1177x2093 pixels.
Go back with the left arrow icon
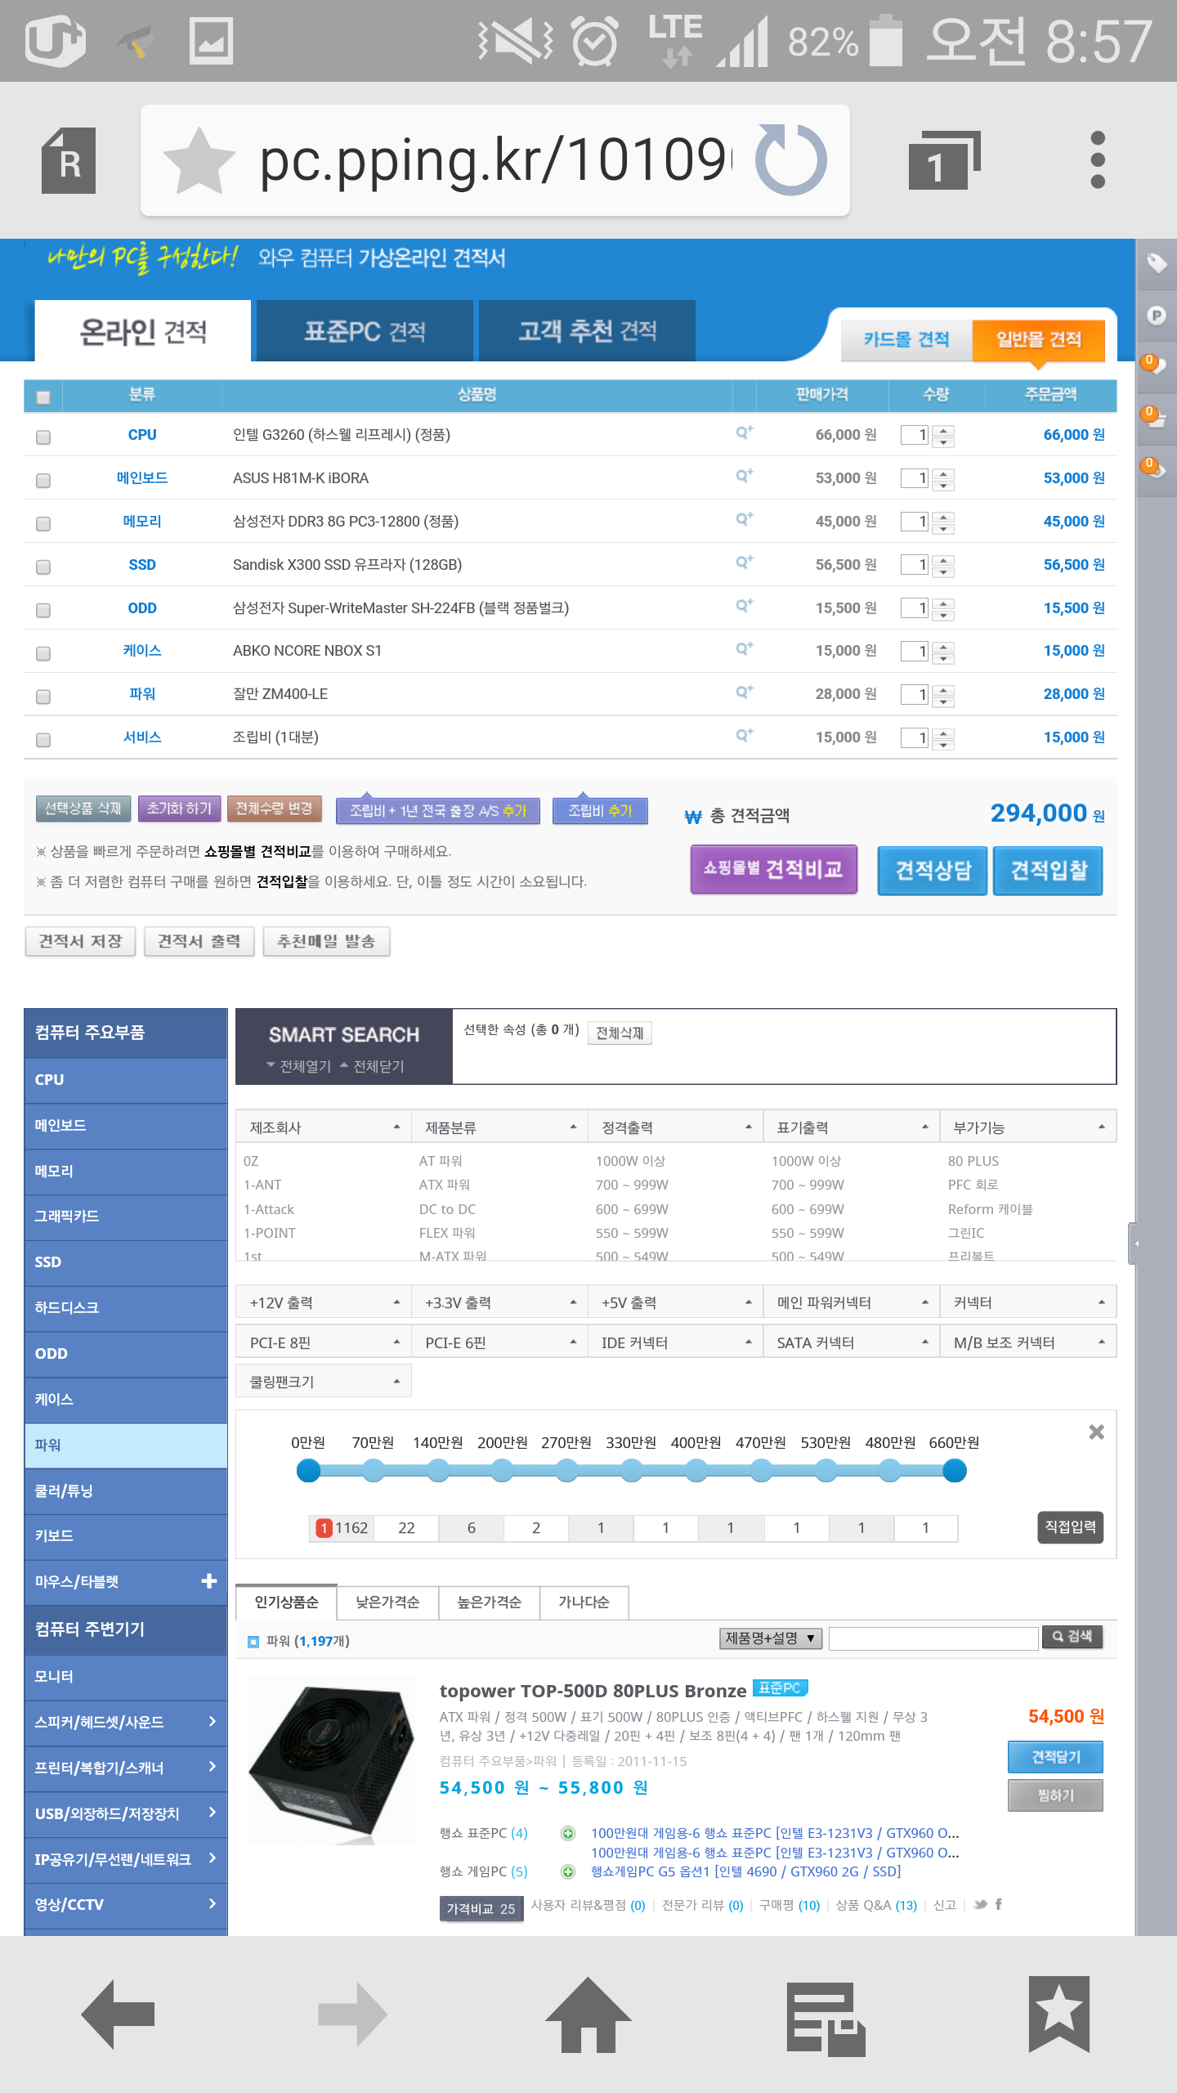click(x=119, y=2015)
